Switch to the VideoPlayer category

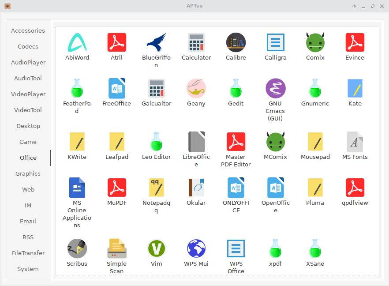point(28,94)
